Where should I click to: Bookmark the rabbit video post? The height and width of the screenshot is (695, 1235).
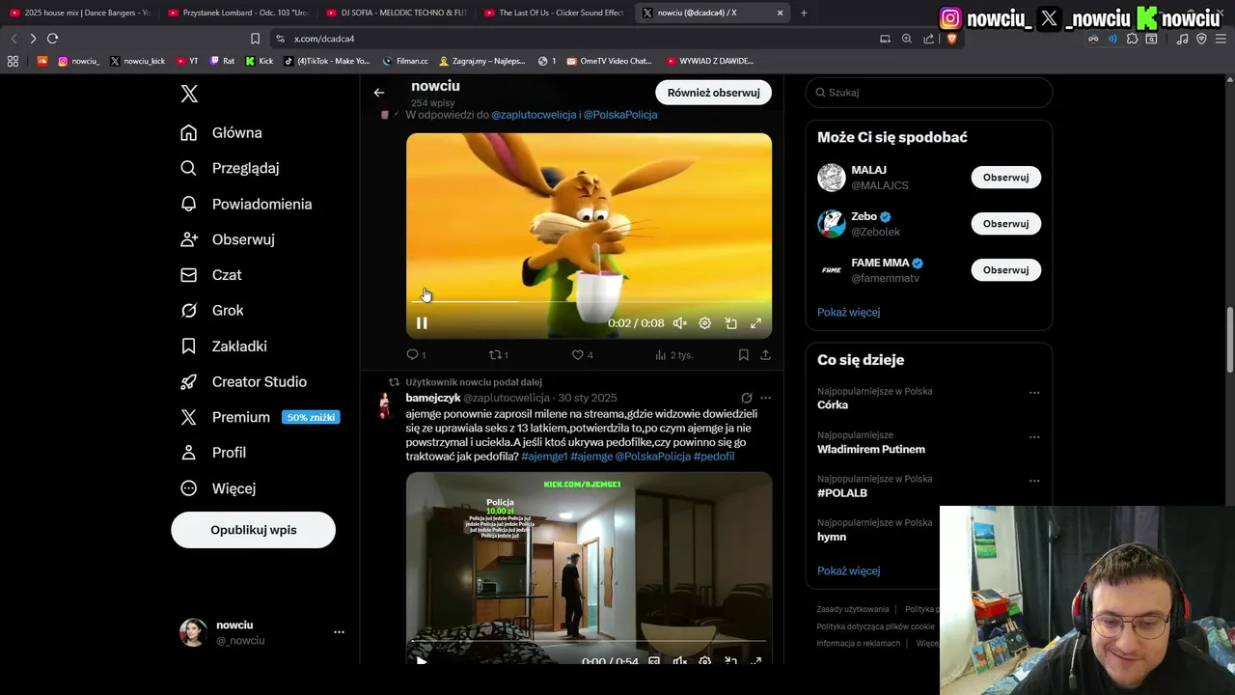point(743,355)
